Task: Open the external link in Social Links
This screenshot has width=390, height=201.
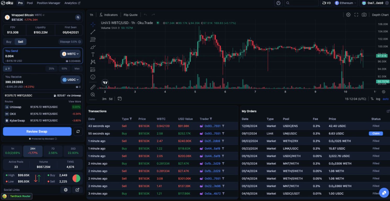Action: (x=77, y=190)
